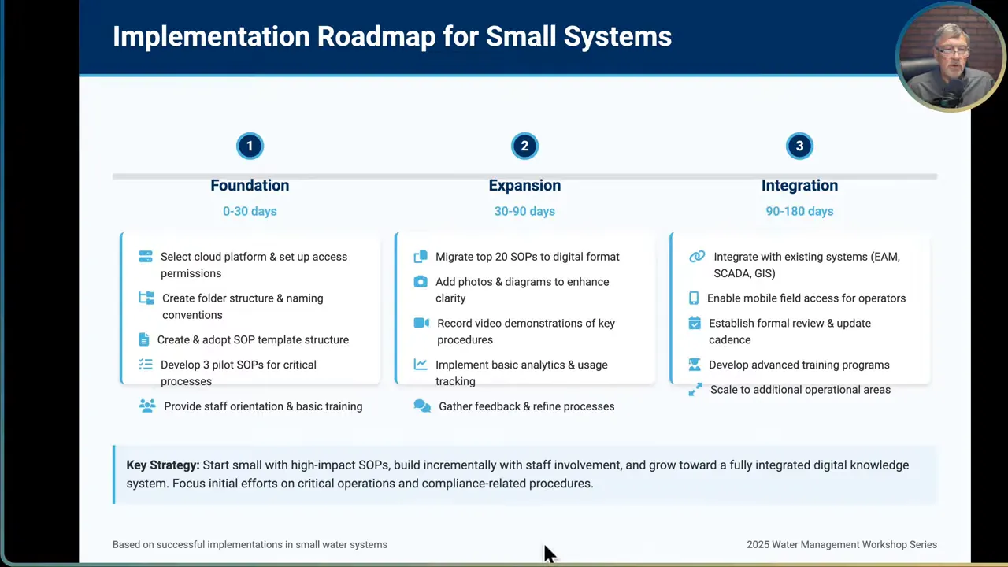Select the camera icon beside photos and diagrams
Image resolution: width=1008 pixels, height=567 pixels.
[x=420, y=281]
